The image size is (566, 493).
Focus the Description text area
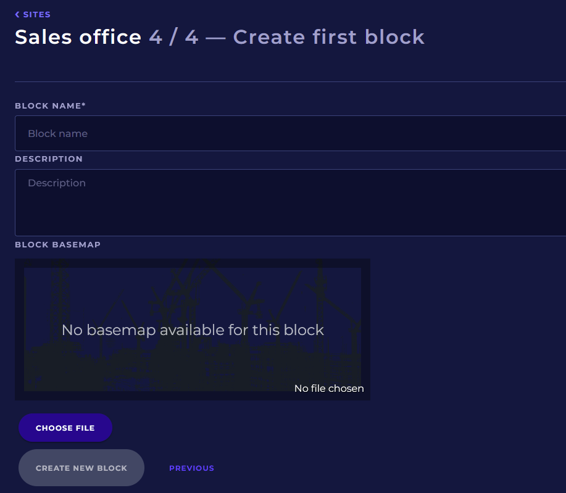point(290,202)
